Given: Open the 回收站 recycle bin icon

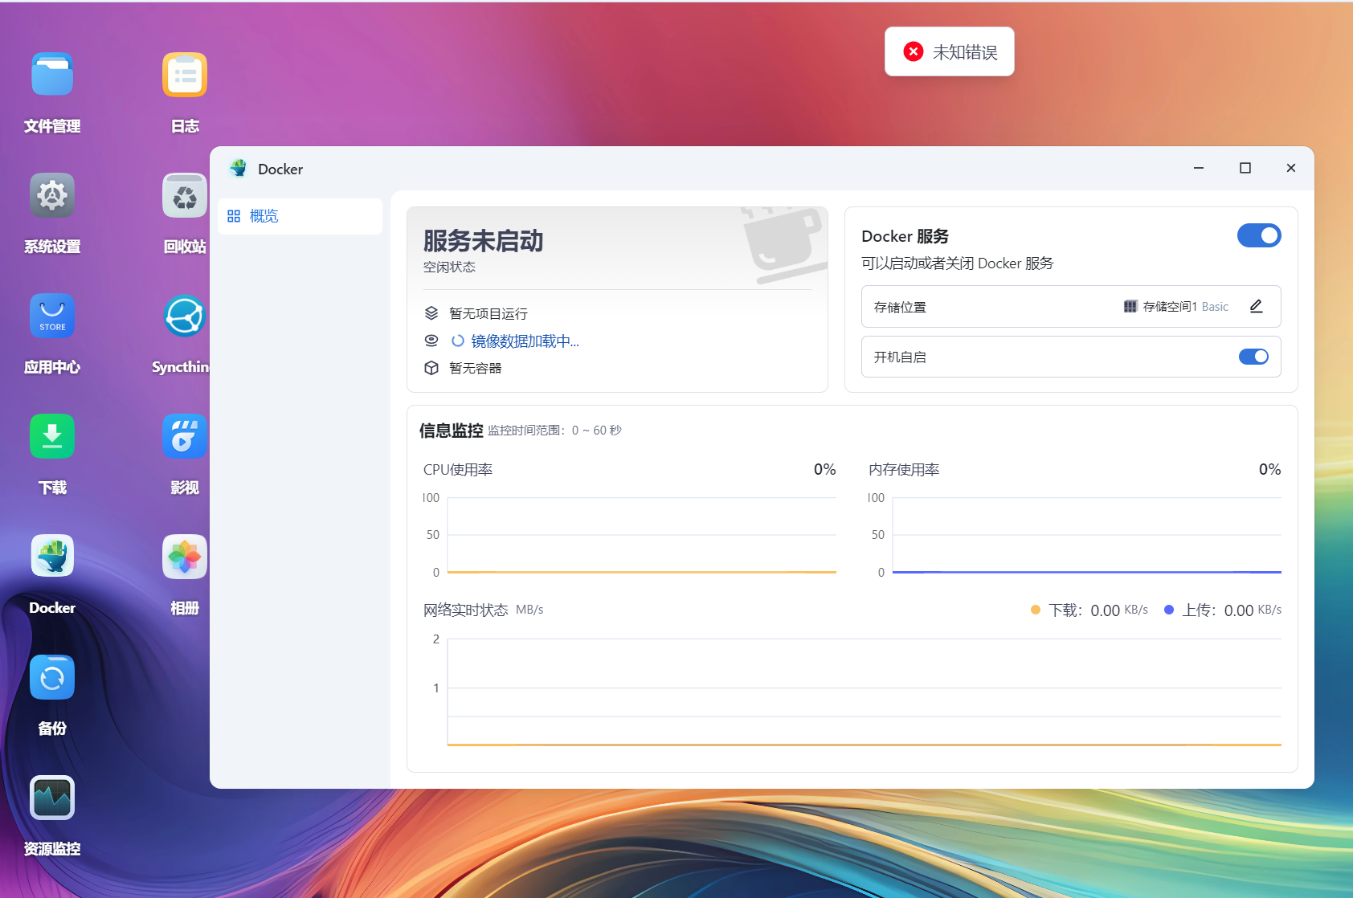Looking at the screenshot, I should point(185,195).
